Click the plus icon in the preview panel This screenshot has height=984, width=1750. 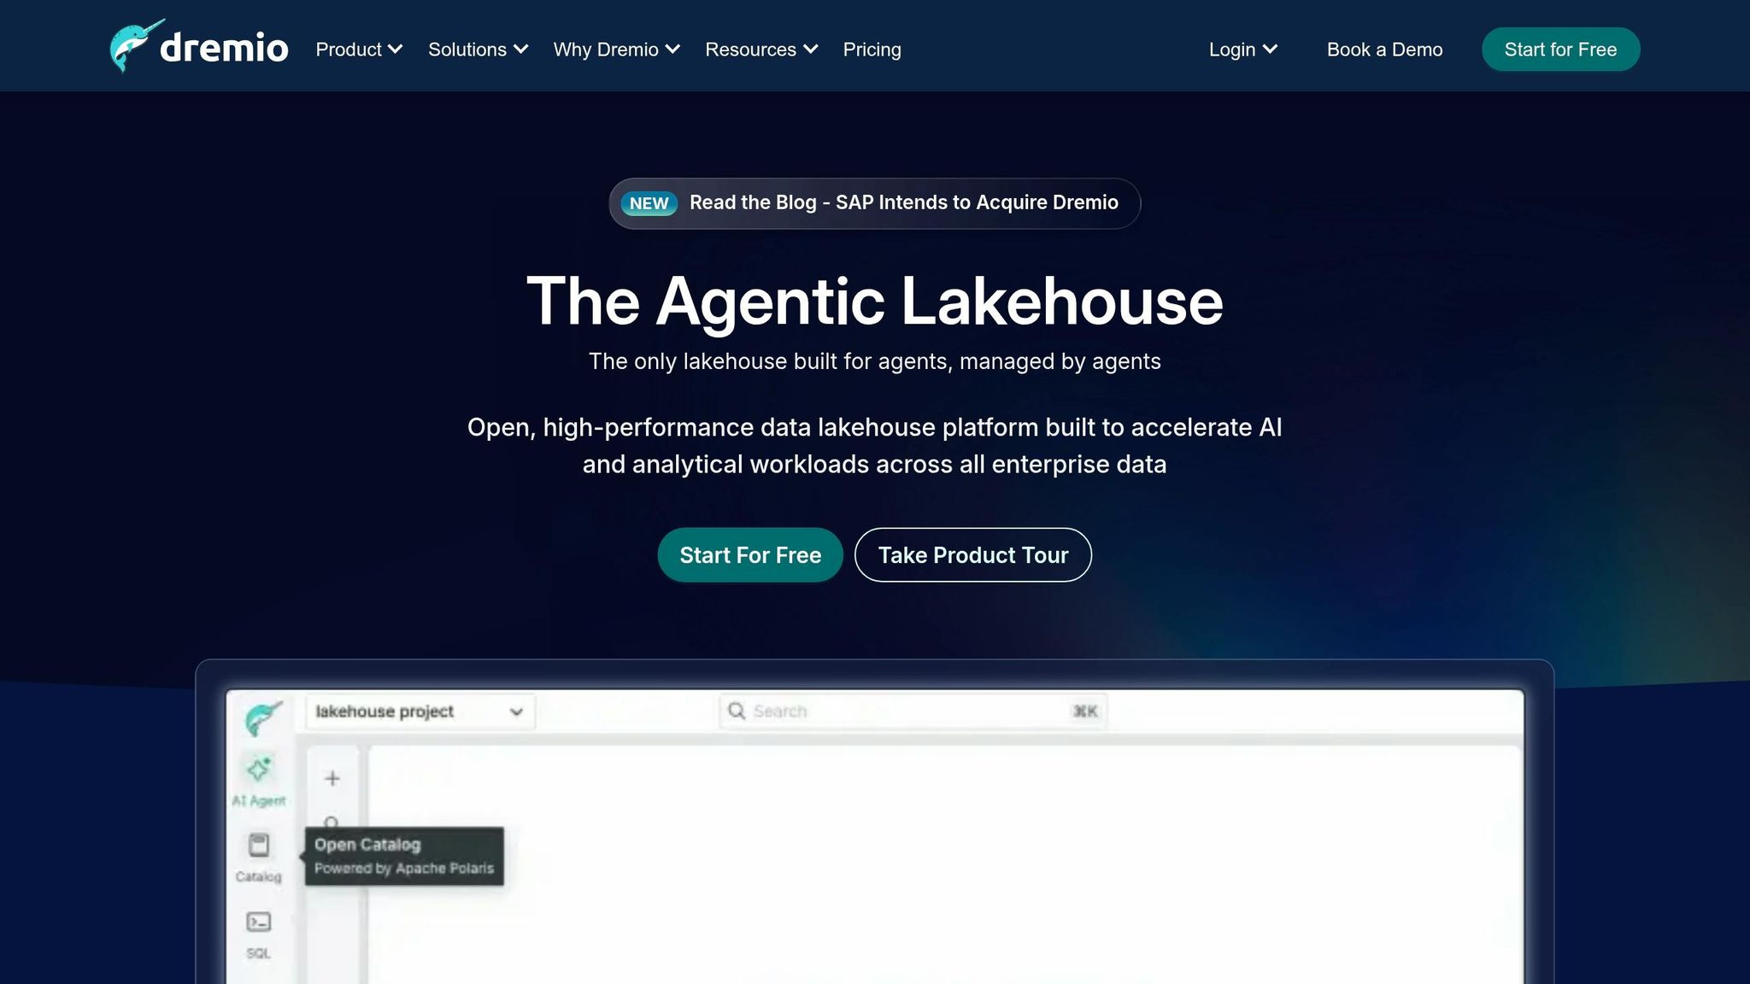click(332, 778)
